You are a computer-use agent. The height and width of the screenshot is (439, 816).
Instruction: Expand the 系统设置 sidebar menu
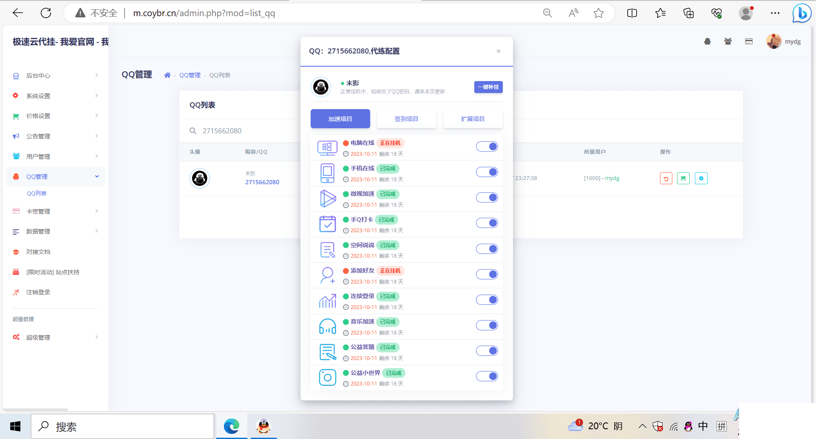(x=55, y=96)
